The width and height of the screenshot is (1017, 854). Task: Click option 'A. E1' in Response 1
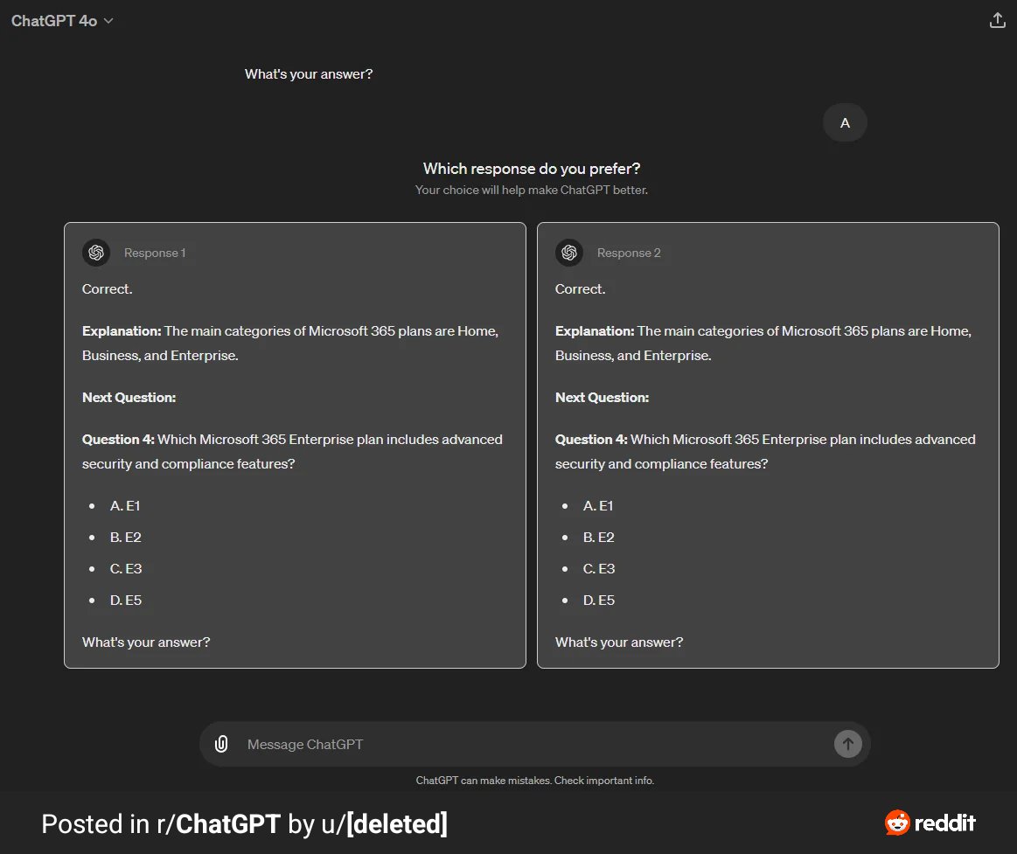124,506
